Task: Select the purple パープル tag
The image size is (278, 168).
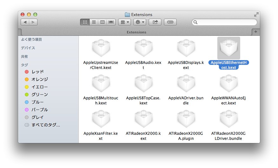Action: coord(36,110)
